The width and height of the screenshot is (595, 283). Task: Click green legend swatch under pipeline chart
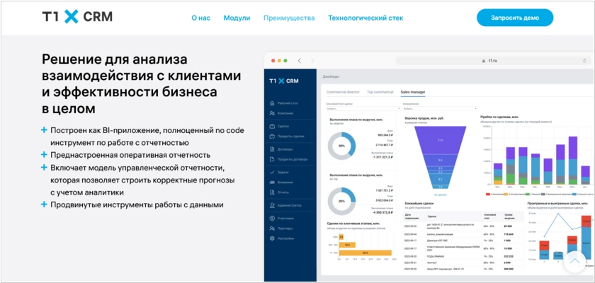click(x=528, y=194)
